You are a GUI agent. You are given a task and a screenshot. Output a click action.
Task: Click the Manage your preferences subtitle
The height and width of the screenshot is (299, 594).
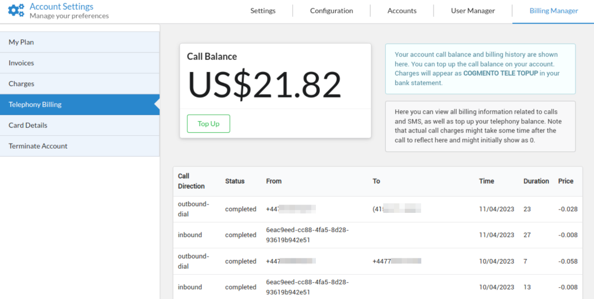pos(69,16)
